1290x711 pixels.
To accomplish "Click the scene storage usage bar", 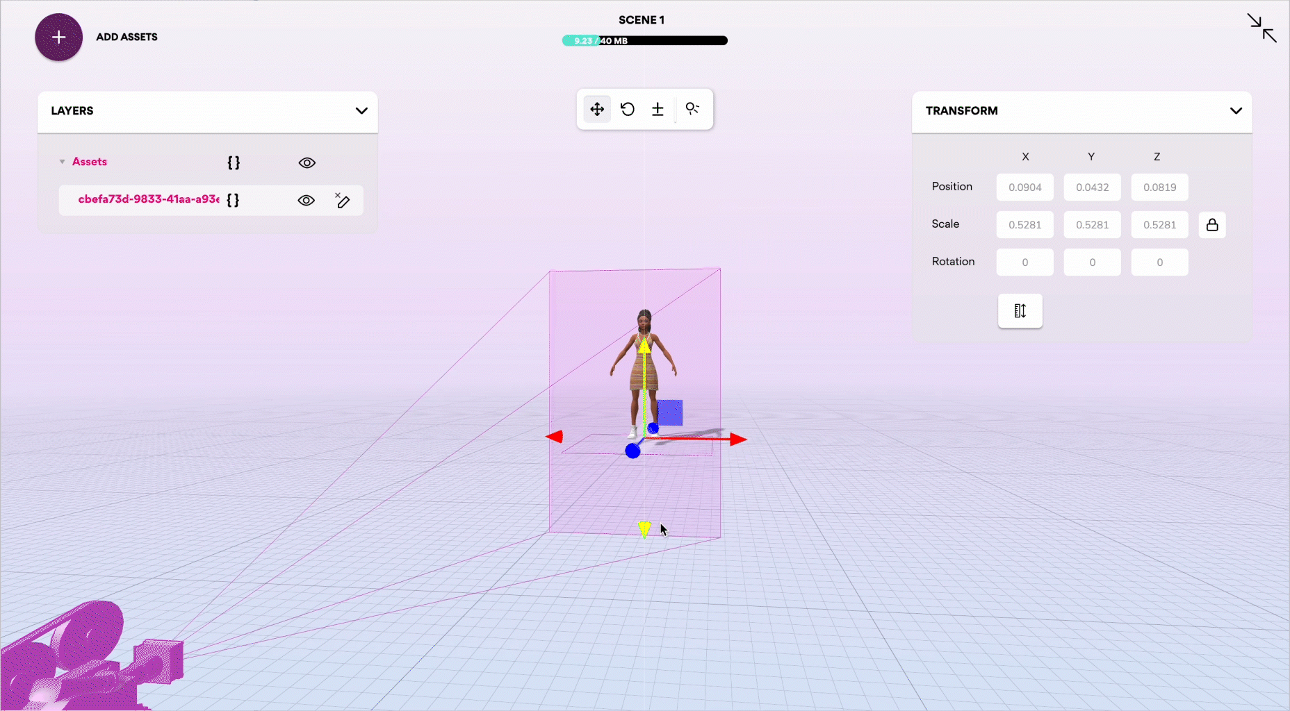I will tap(644, 41).
